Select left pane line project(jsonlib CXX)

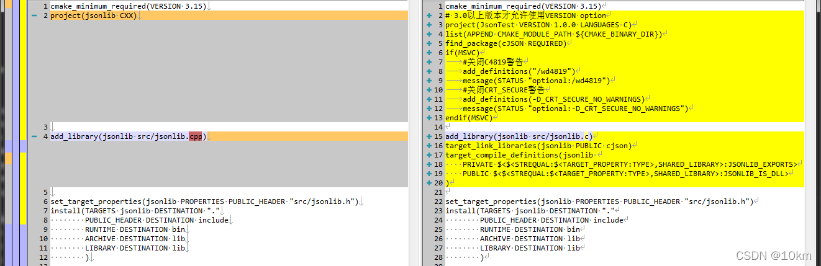pyautogui.click(x=93, y=16)
